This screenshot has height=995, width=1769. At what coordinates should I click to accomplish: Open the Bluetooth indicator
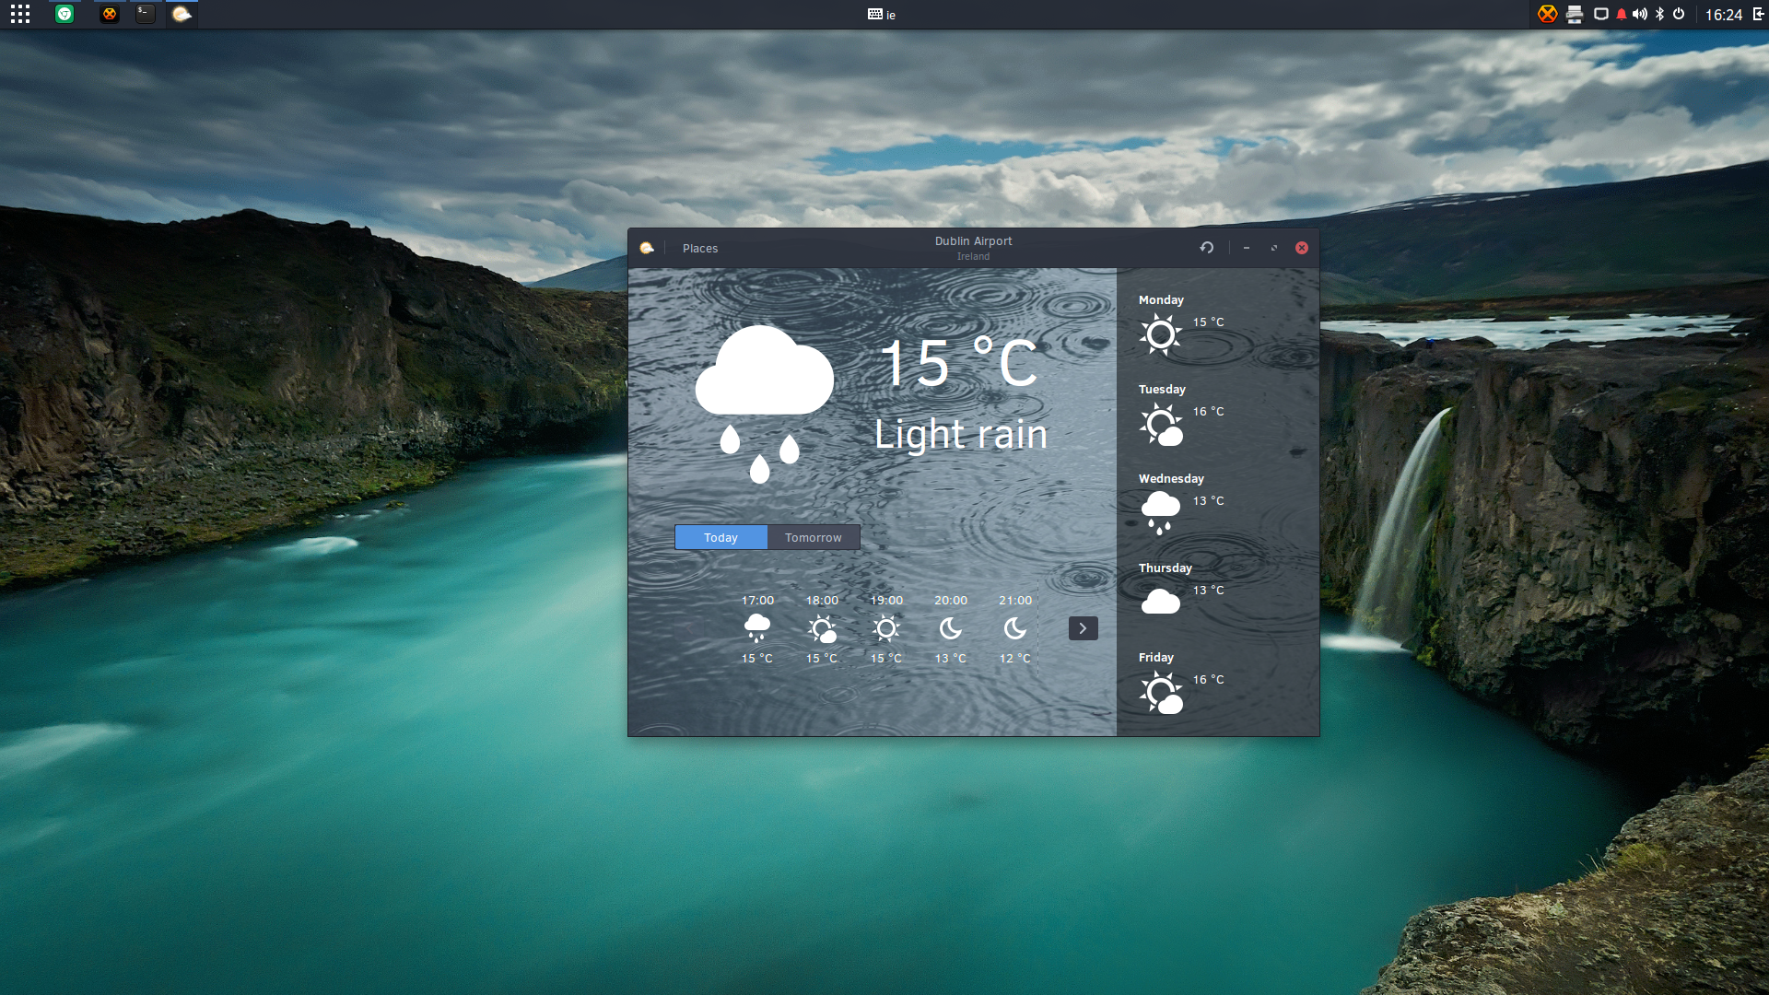(1660, 14)
